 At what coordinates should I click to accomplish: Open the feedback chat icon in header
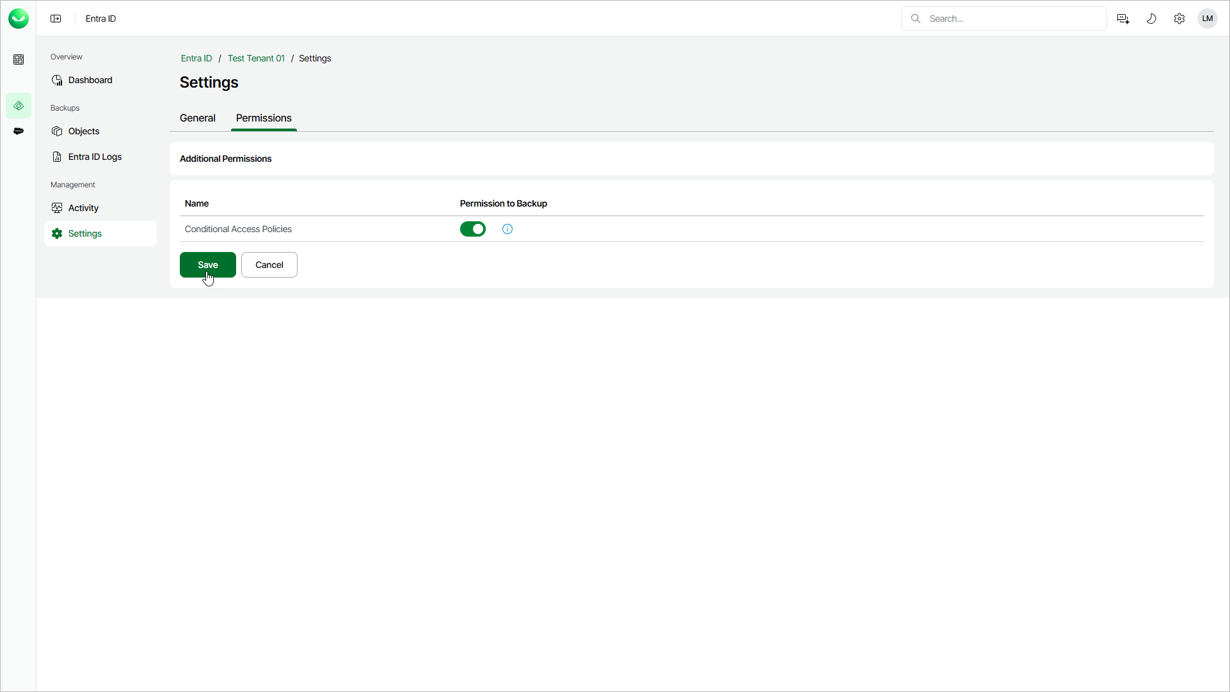point(1123,19)
